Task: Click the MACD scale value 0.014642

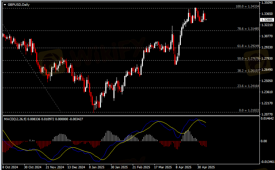Action: click(x=267, y=119)
